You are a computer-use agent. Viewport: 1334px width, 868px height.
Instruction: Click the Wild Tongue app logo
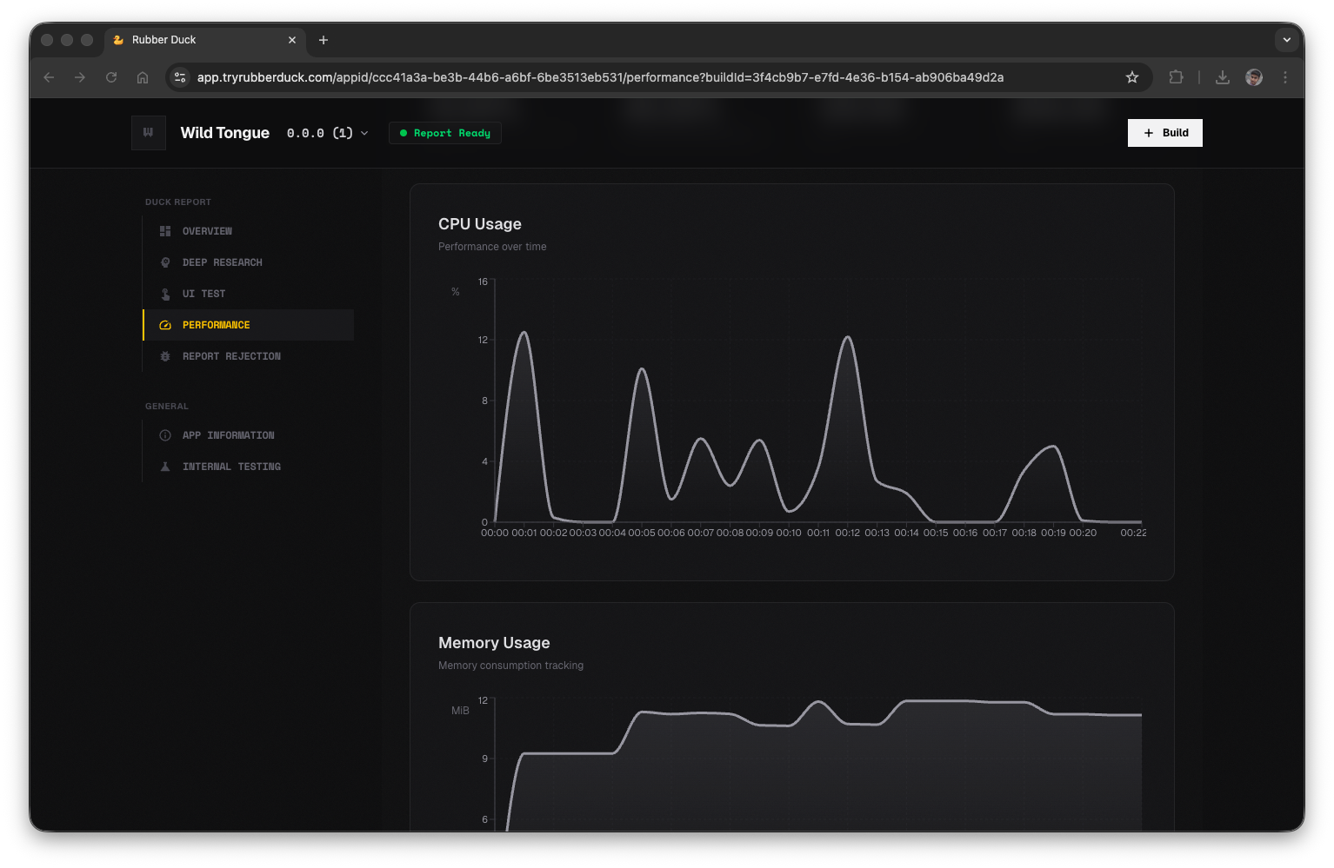tap(148, 132)
